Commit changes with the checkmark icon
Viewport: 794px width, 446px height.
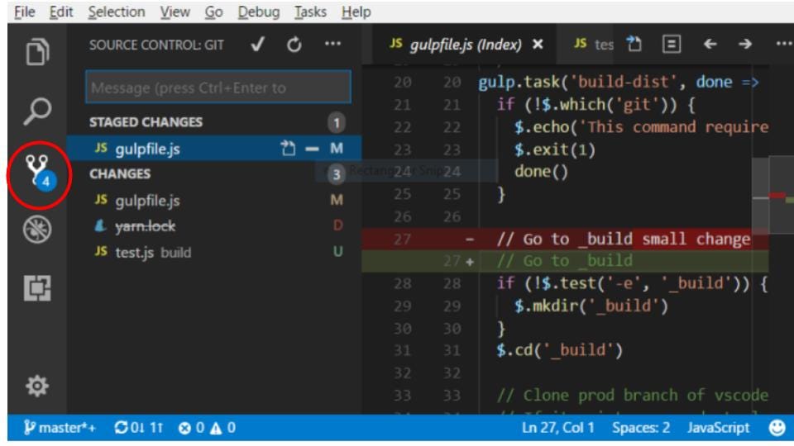point(258,45)
